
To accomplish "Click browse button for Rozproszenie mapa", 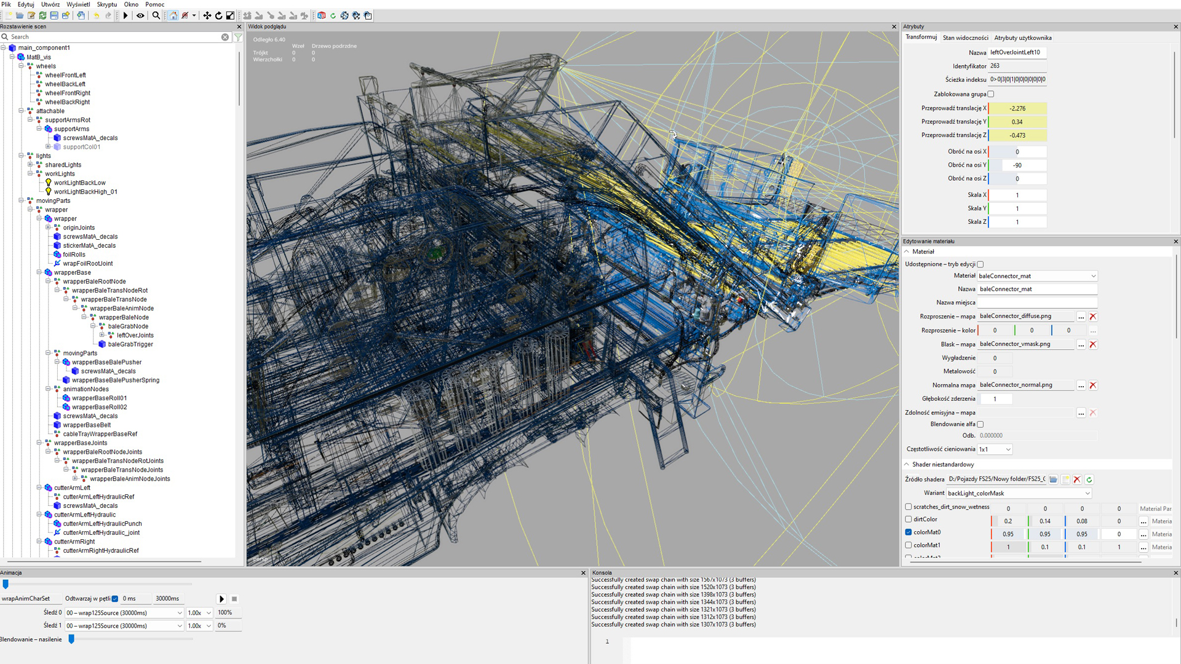I will pyautogui.click(x=1081, y=317).
